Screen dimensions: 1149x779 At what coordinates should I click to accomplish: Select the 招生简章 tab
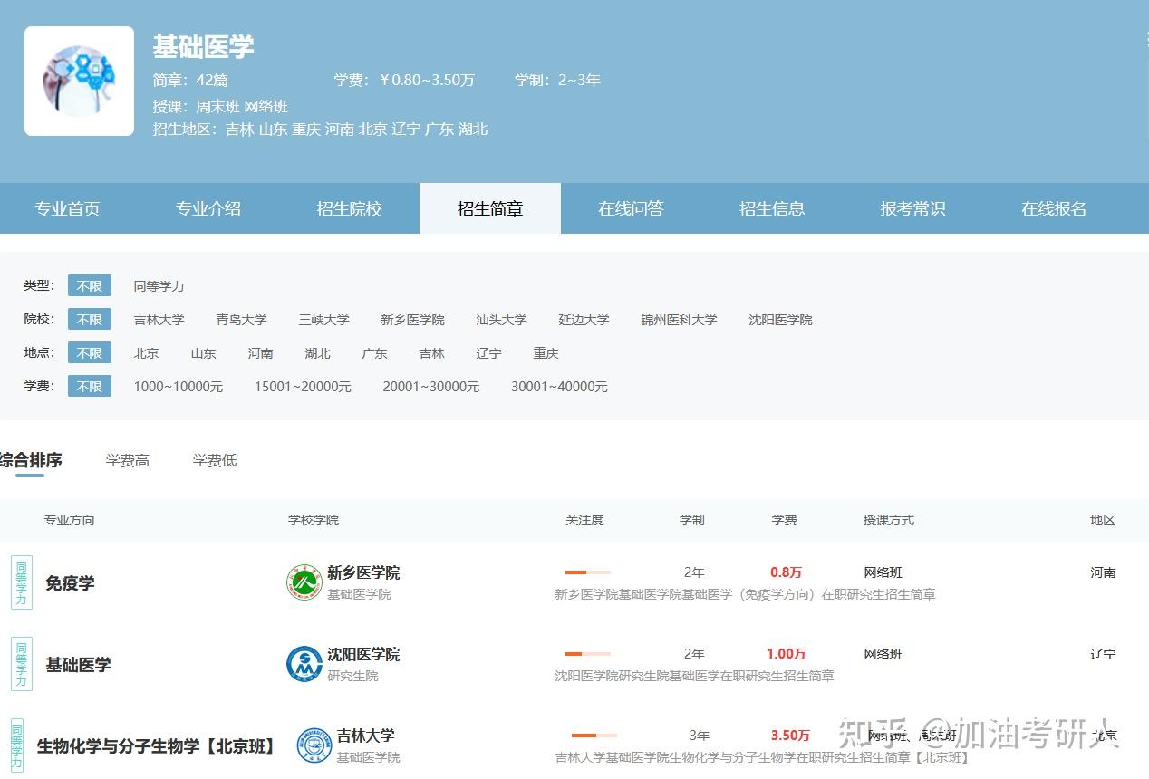pos(490,208)
